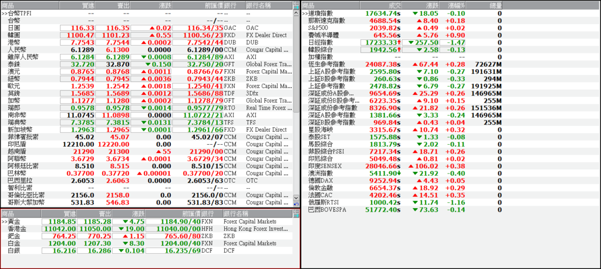The width and height of the screenshot is (601, 269).
Task: Select the 道瓊指數 row
Action: coord(402,13)
